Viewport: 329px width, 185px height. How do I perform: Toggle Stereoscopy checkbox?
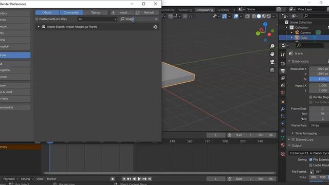293,139
